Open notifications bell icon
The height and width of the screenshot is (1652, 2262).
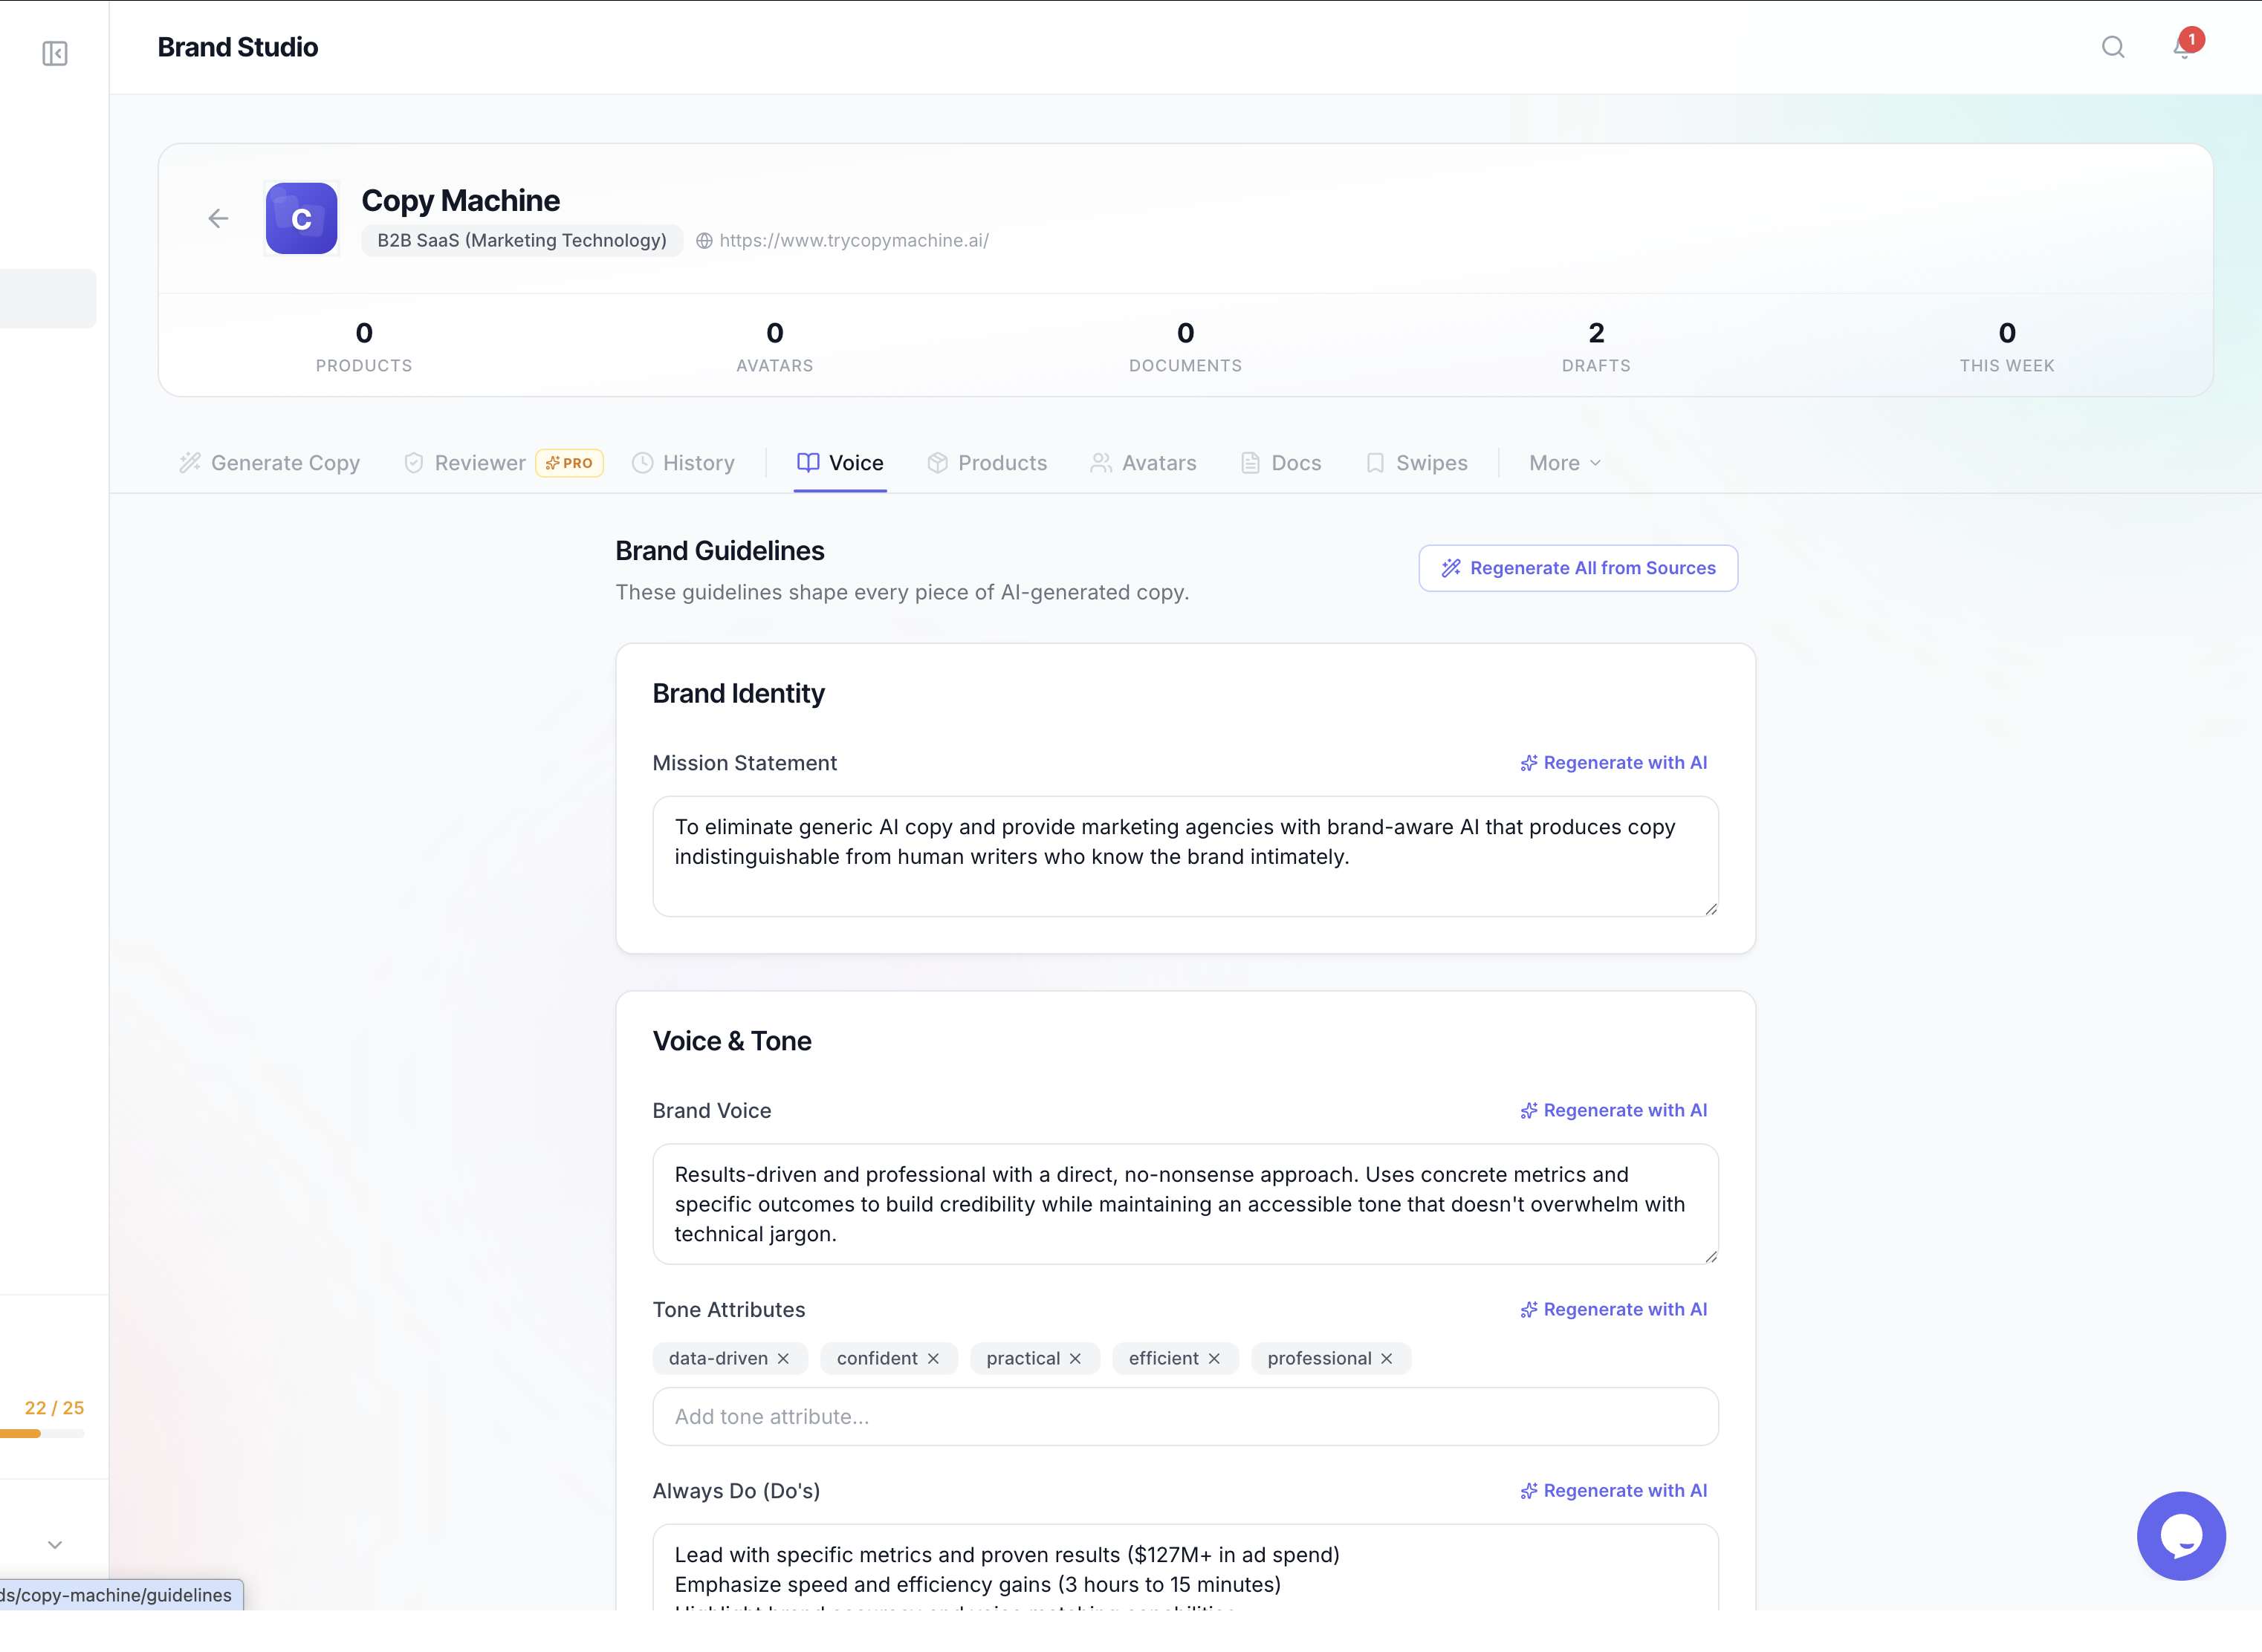[2183, 47]
